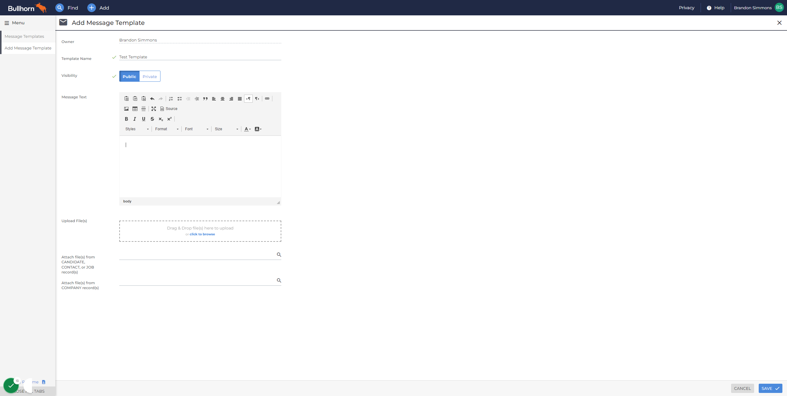Increase indent in message text
The image size is (787, 396).
[197, 99]
